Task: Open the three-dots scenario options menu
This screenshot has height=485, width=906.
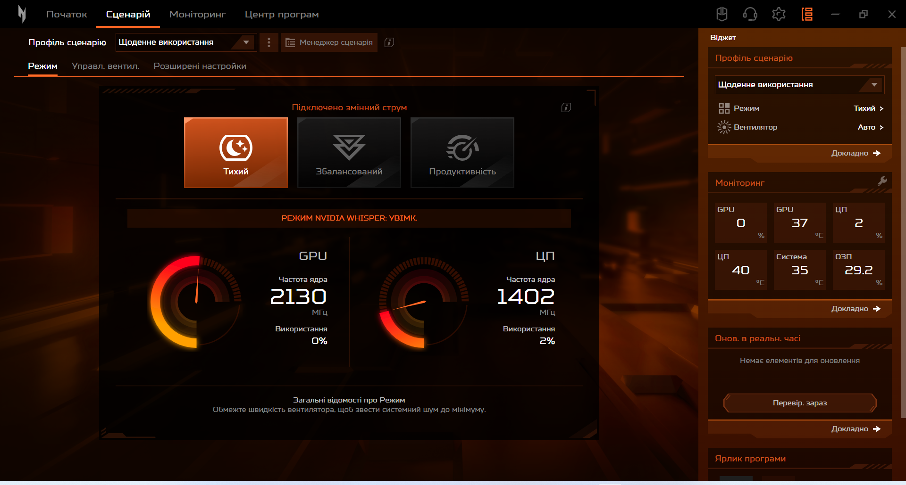Action: [269, 42]
